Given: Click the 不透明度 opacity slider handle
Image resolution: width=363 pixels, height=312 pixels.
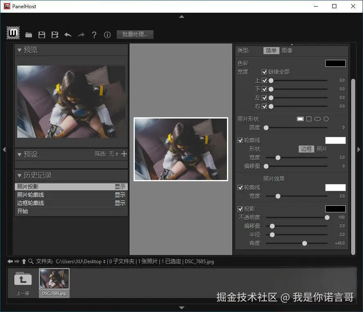Looking at the screenshot, I should point(327,217).
